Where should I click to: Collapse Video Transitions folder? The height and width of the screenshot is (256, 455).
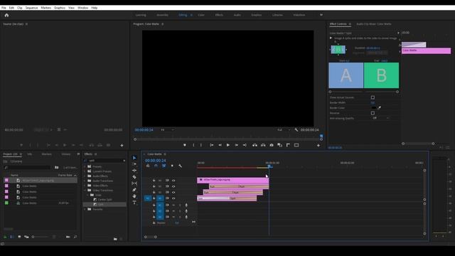tap(85, 190)
